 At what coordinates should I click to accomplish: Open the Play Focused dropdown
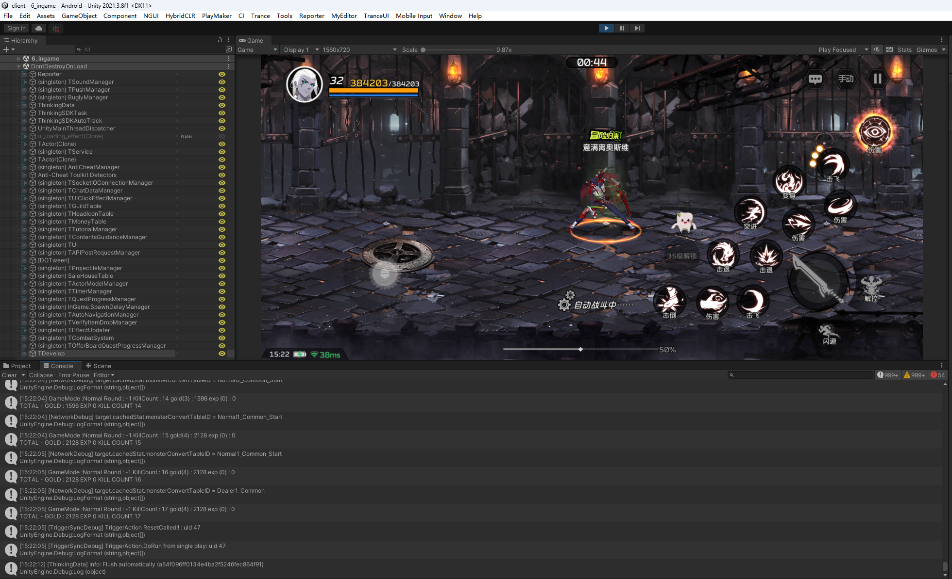click(x=843, y=49)
